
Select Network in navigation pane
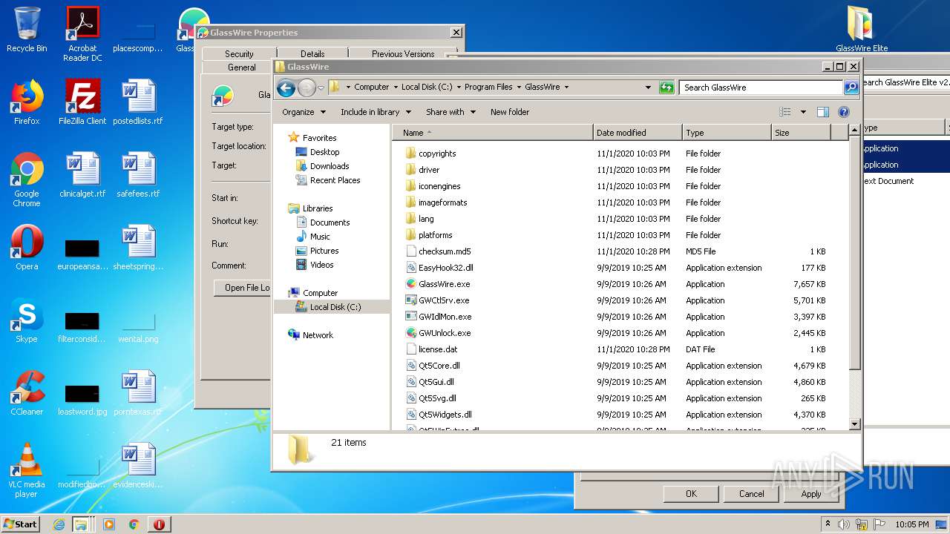tap(318, 335)
